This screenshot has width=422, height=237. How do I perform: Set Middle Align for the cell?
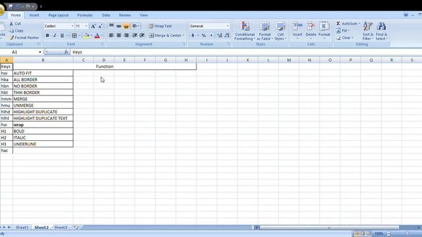119,26
